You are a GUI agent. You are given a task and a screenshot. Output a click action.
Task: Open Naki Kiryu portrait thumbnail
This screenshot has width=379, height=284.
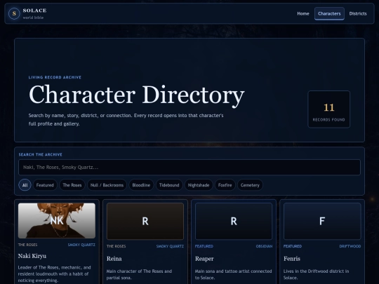pyautogui.click(x=57, y=220)
